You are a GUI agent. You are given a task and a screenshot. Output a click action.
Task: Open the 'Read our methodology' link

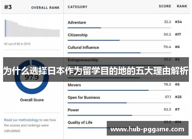click(21, 120)
